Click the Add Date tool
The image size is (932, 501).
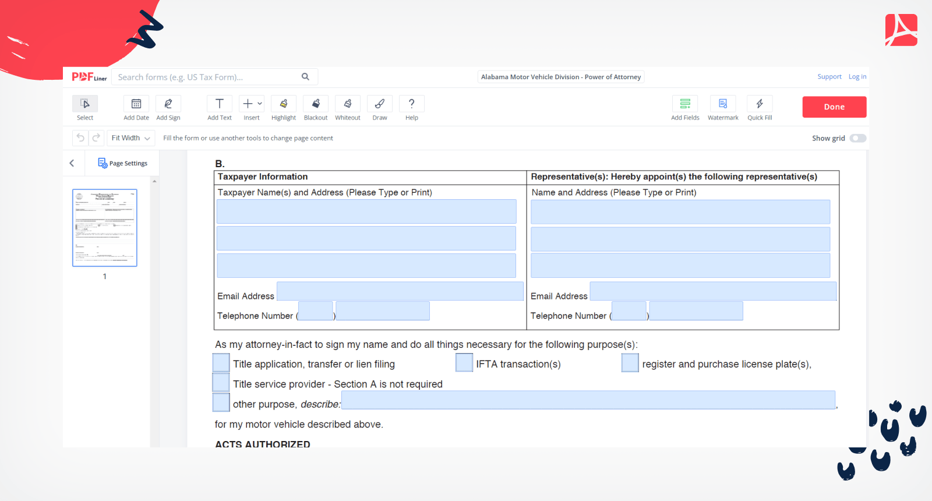[x=136, y=108]
